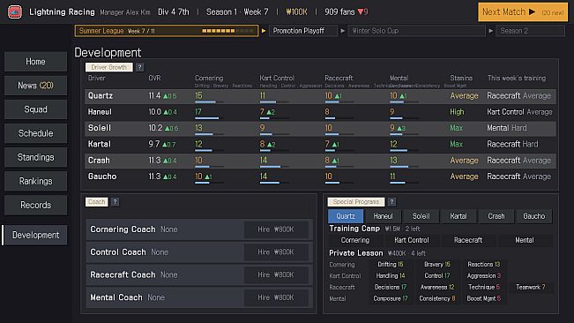Select the Quartz driver tab
This screenshot has height=323, width=574.
346,216
